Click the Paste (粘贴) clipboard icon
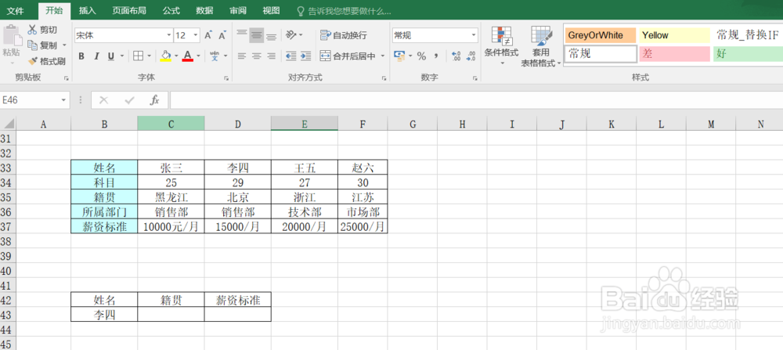Image resolution: width=783 pixels, height=350 pixels. (12, 36)
